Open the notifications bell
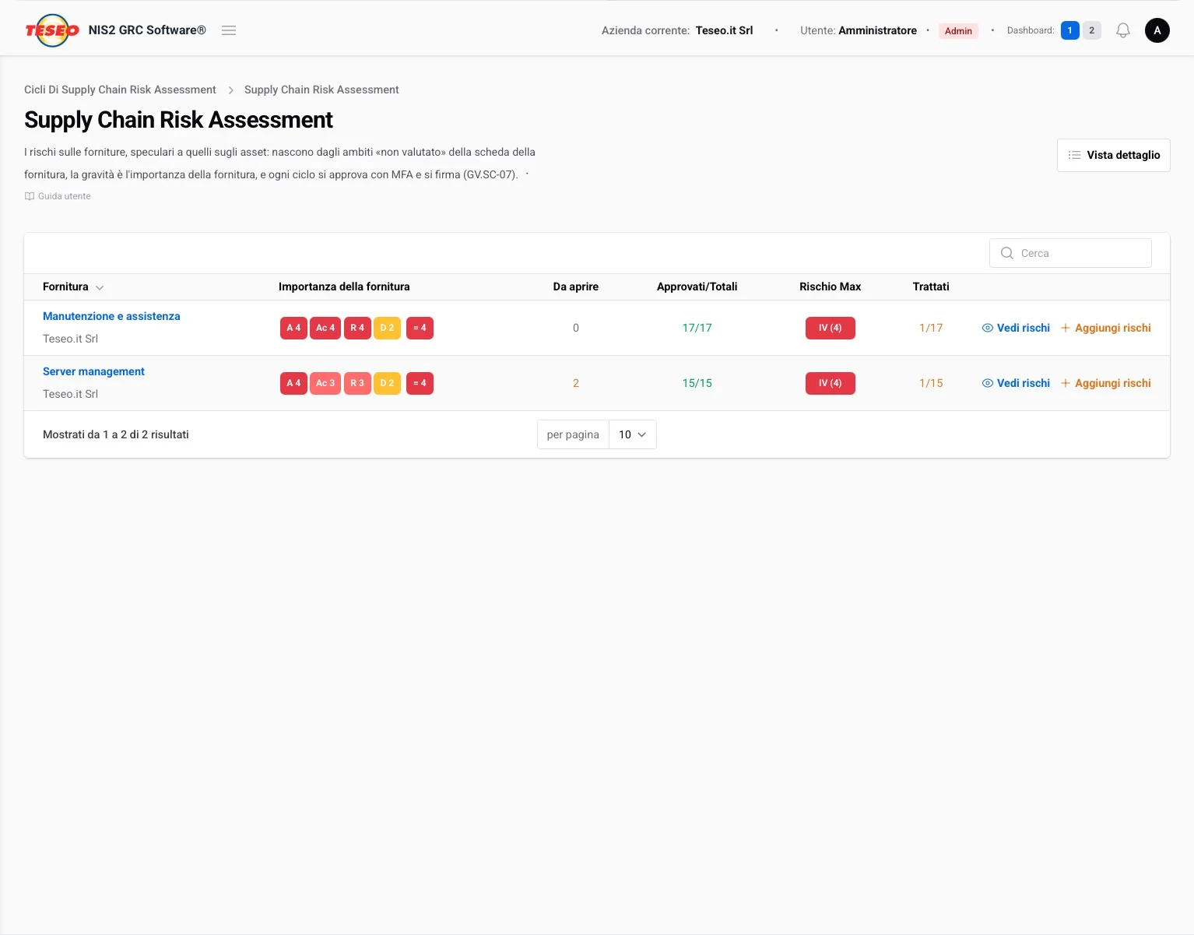Image resolution: width=1194 pixels, height=935 pixels. 1123,30
